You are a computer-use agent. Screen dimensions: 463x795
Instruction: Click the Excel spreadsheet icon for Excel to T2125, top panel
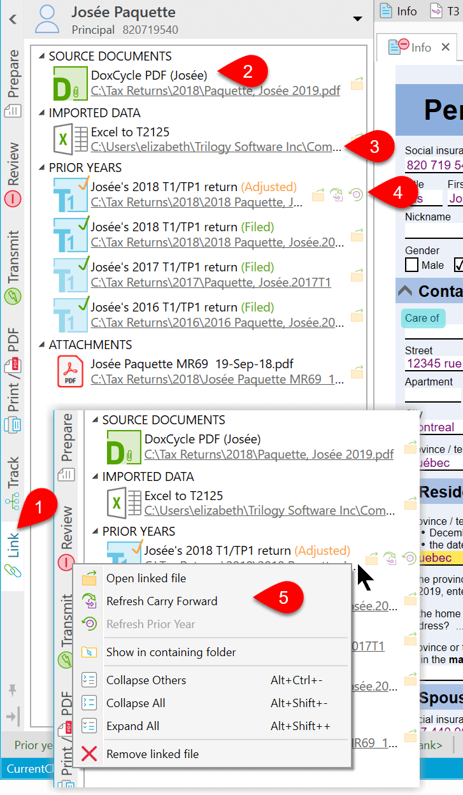pos(70,140)
